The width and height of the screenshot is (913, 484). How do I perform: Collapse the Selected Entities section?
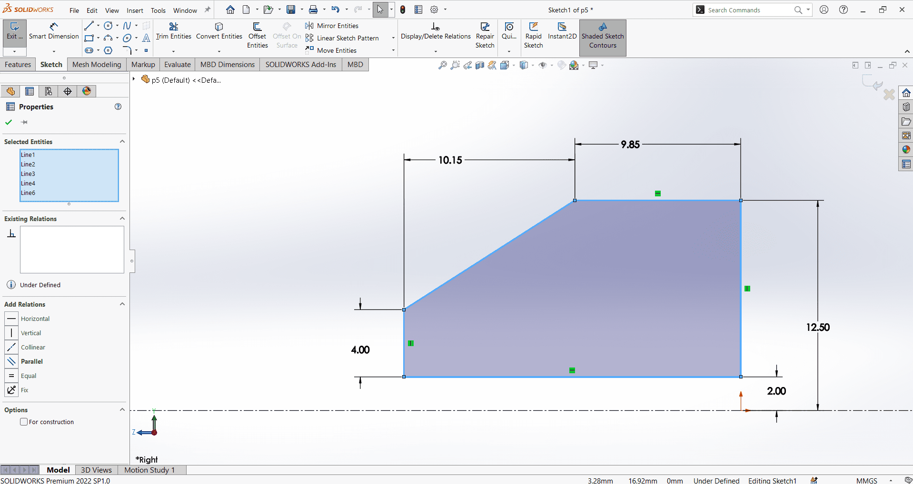[122, 142]
